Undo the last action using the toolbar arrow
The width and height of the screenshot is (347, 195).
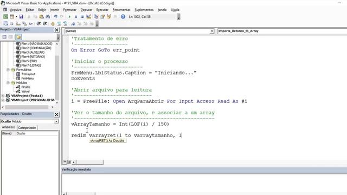(55, 17)
